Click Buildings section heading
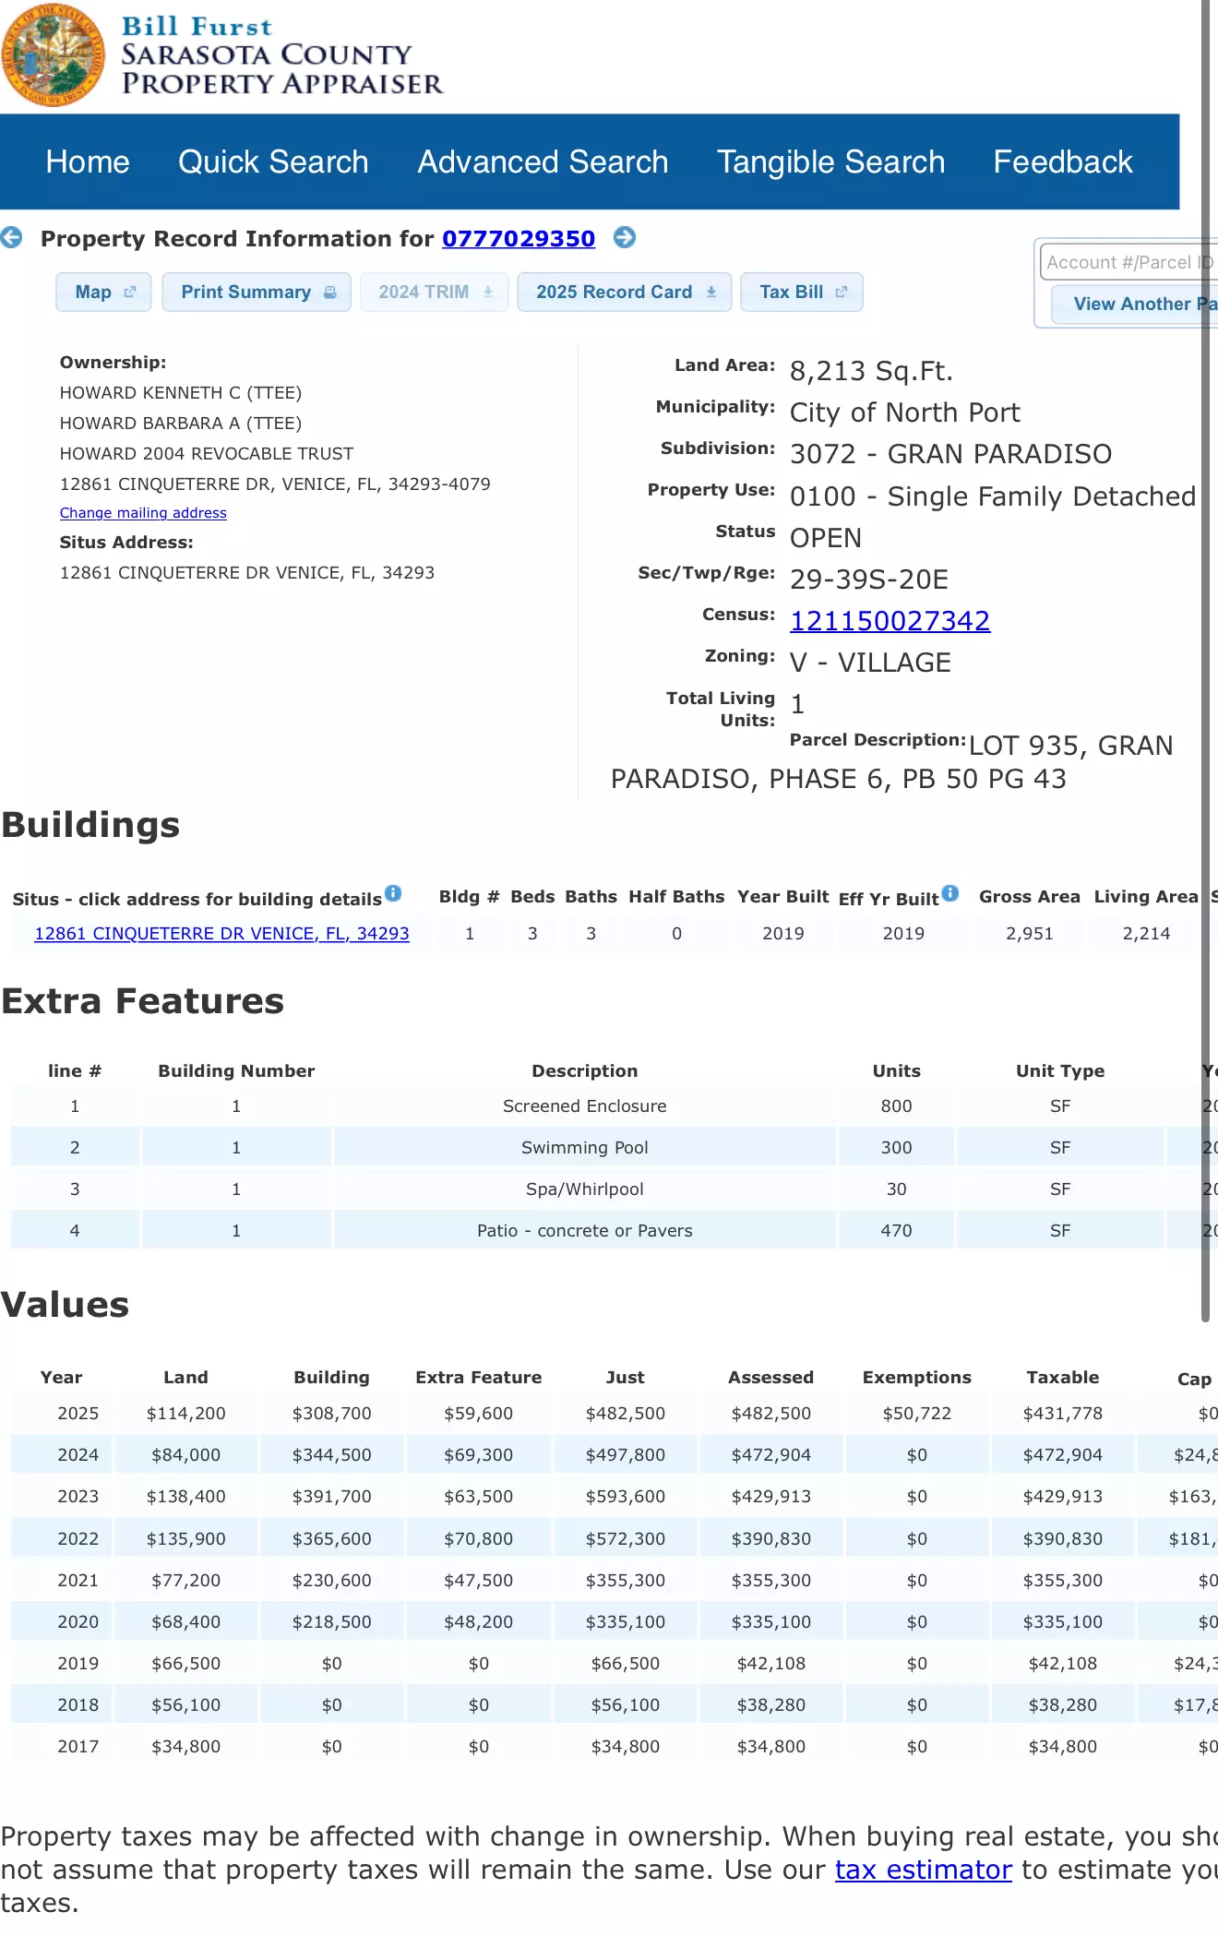 pyautogui.click(x=90, y=825)
